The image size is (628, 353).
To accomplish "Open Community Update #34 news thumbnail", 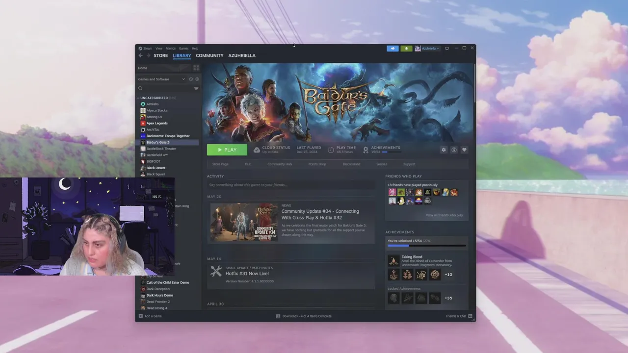I will tap(244, 222).
